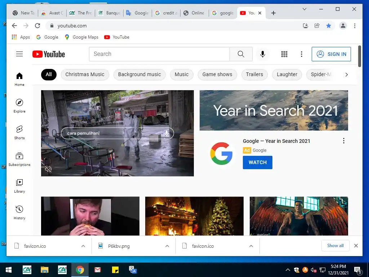369x277 pixels.
Task: Switch to the Banque tab
Action: 109,13
